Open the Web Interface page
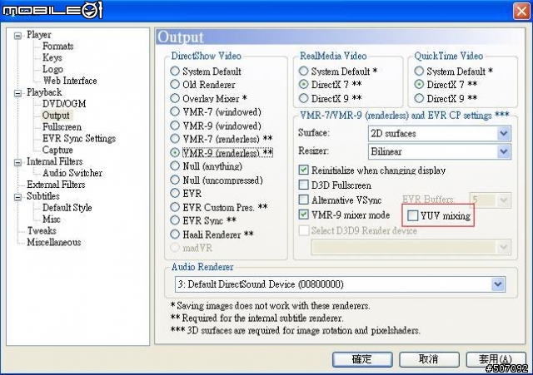 click(70, 81)
